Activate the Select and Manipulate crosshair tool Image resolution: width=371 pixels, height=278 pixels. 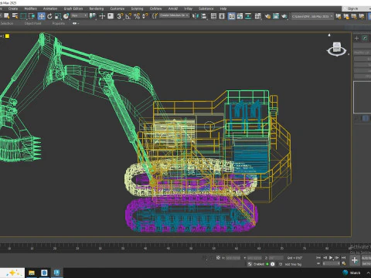coord(102,16)
